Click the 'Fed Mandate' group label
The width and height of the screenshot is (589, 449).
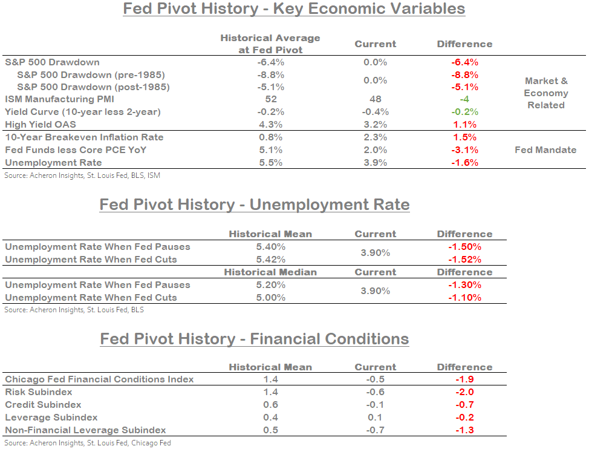(546, 150)
